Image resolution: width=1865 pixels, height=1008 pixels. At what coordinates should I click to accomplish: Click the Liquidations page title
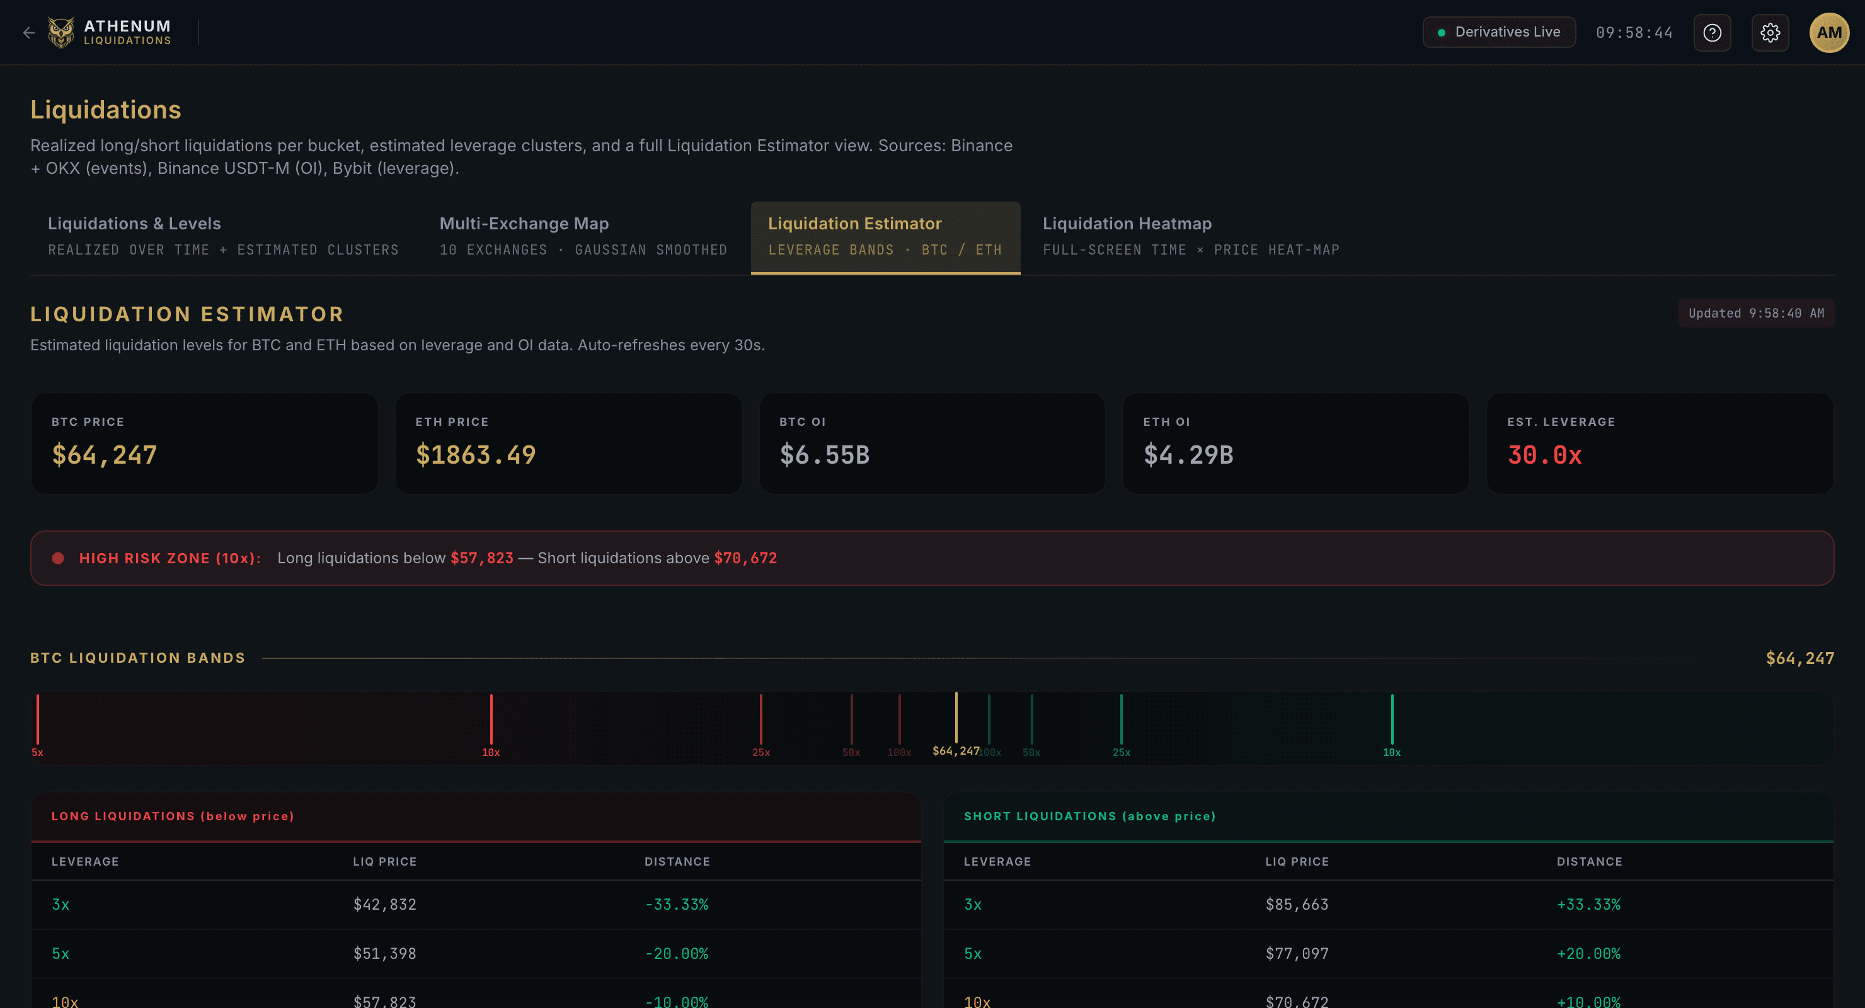pos(106,110)
